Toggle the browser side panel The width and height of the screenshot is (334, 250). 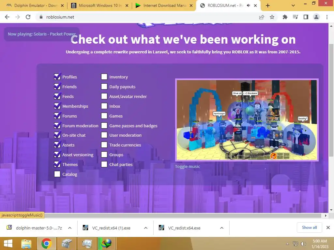[x=306, y=17]
